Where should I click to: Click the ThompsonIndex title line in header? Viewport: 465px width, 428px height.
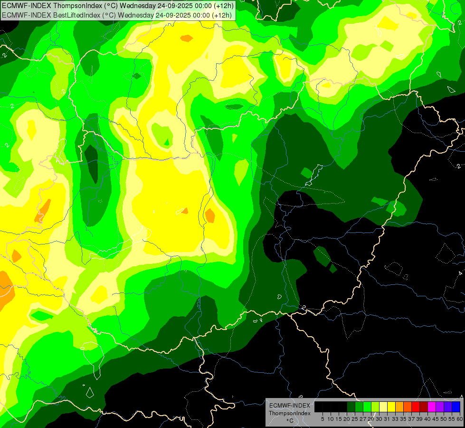click(118, 5)
